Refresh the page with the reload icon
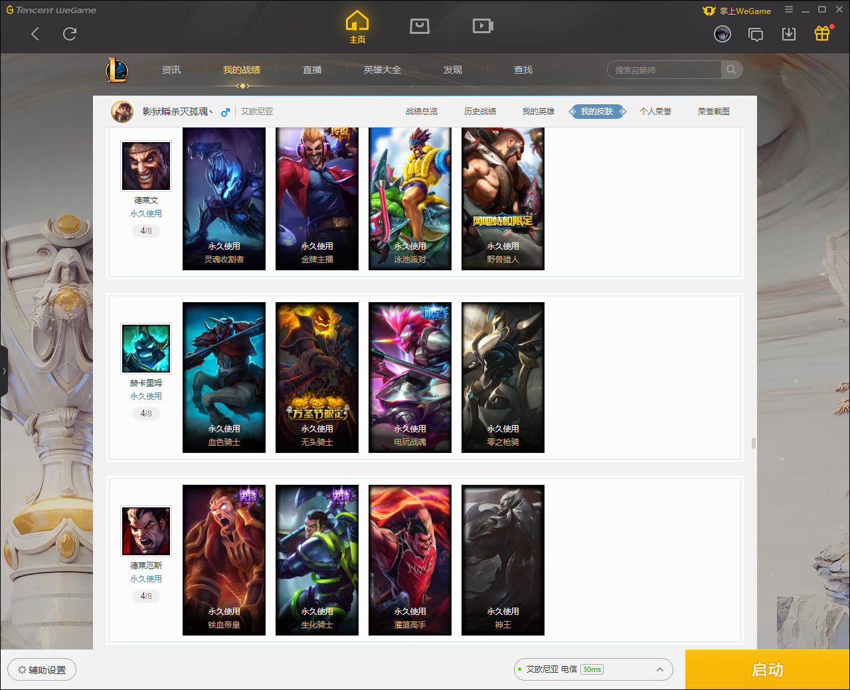850x690 pixels. pos(70,34)
